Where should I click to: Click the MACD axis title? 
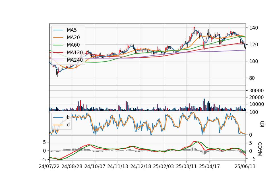pyautogui.click(x=260, y=149)
